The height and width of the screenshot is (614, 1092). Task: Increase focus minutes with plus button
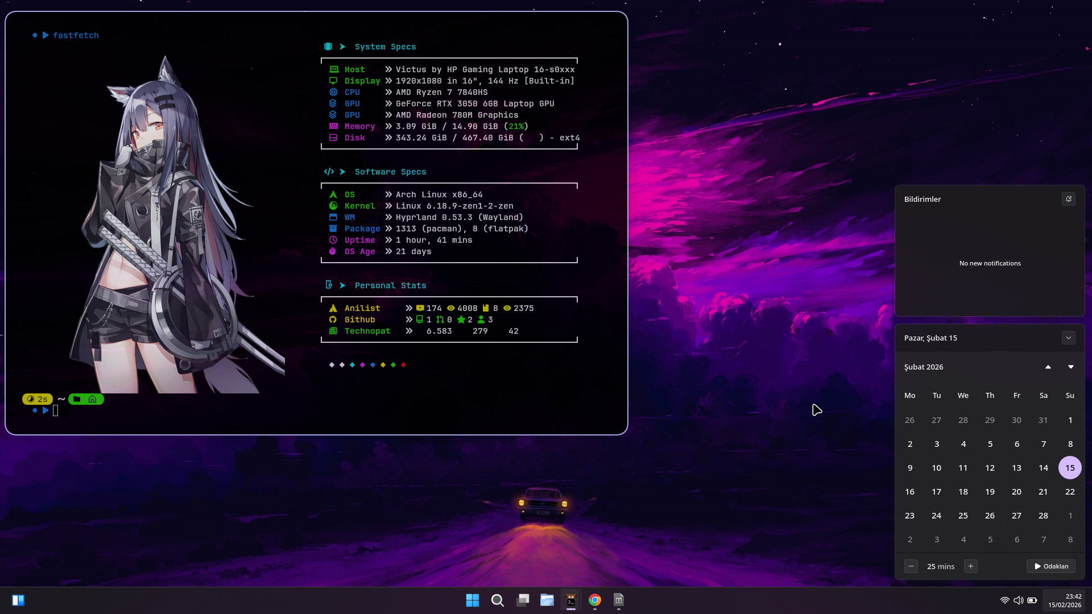pyautogui.click(x=971, y=566)
